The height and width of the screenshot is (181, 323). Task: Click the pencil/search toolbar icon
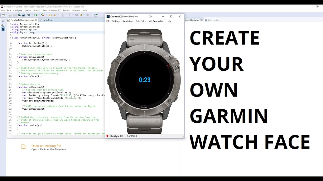pos(55,15)
